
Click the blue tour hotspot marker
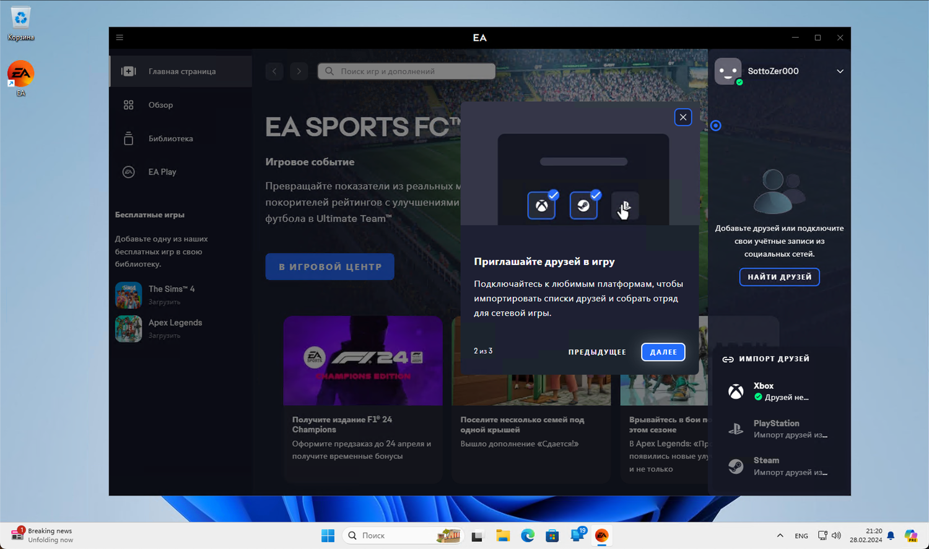[716, 126]
